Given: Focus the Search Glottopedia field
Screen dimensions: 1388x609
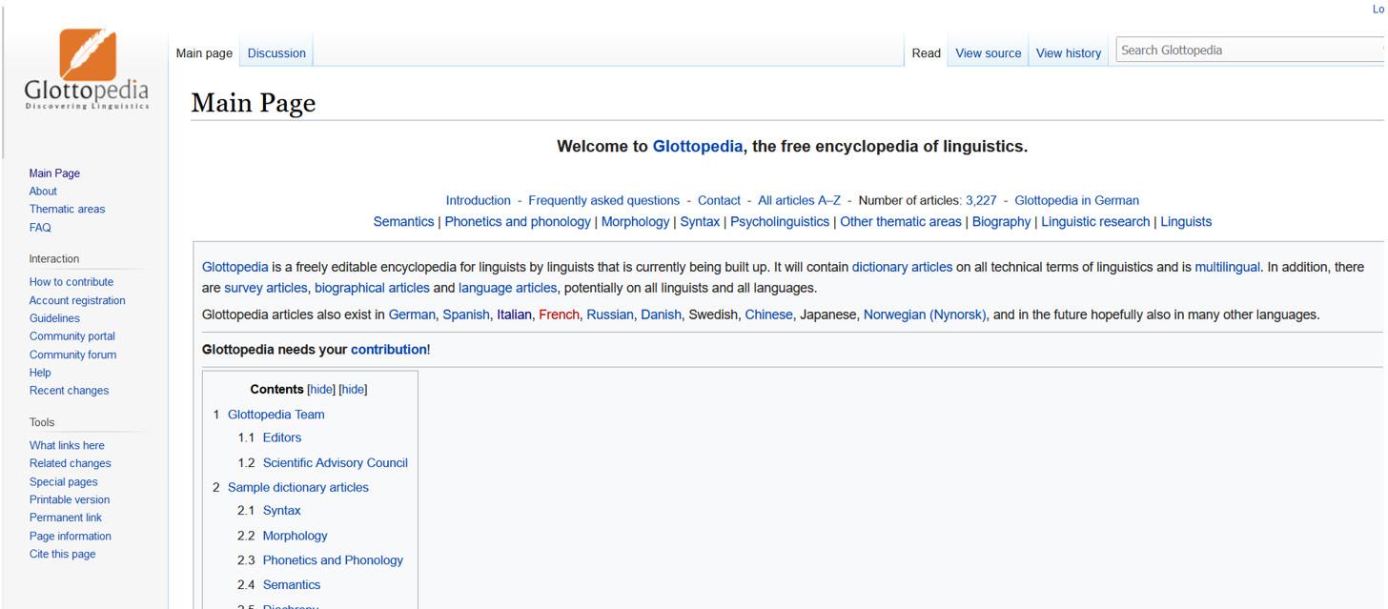Looking at the screenshot, I should (1250, 51).
